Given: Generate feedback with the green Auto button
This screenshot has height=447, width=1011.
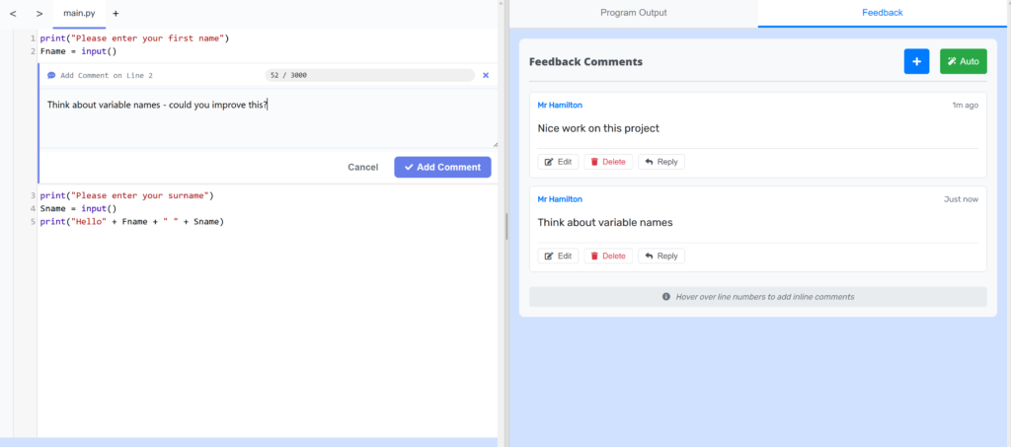Looking at the screenshot, I should [x=963, y=61].
